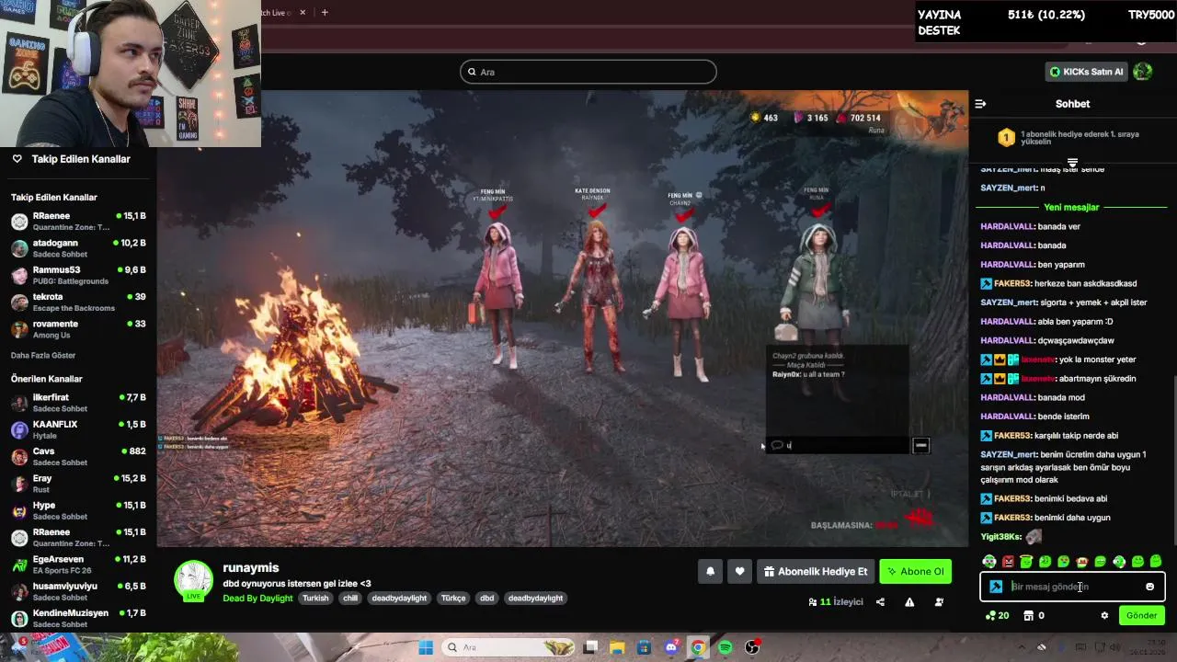Open tekrota channel in sidebar

click(78, 302)
